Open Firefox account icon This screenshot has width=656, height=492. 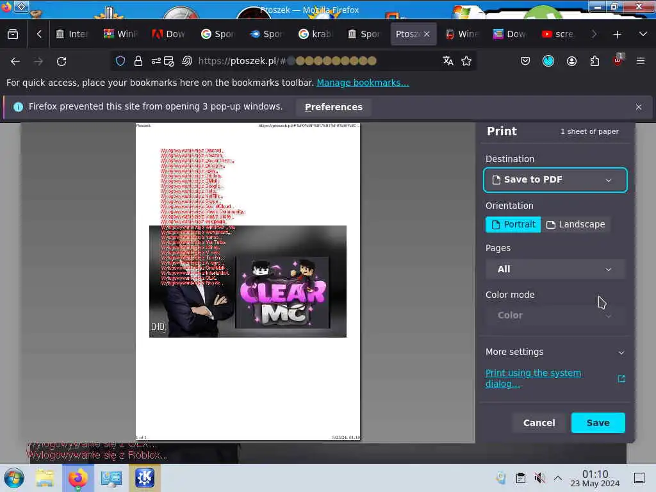[571, 61]
